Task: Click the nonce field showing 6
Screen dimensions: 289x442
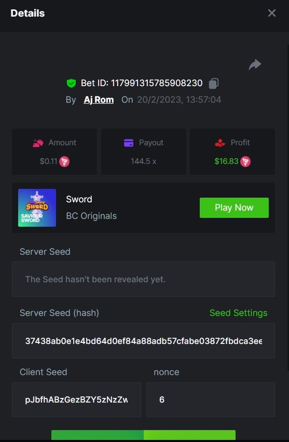Action: click(211, 399)
